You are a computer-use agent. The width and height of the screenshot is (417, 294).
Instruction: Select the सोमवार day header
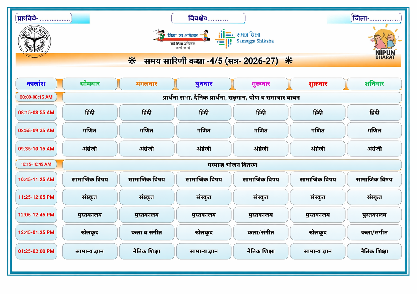(x=90, y=84)
